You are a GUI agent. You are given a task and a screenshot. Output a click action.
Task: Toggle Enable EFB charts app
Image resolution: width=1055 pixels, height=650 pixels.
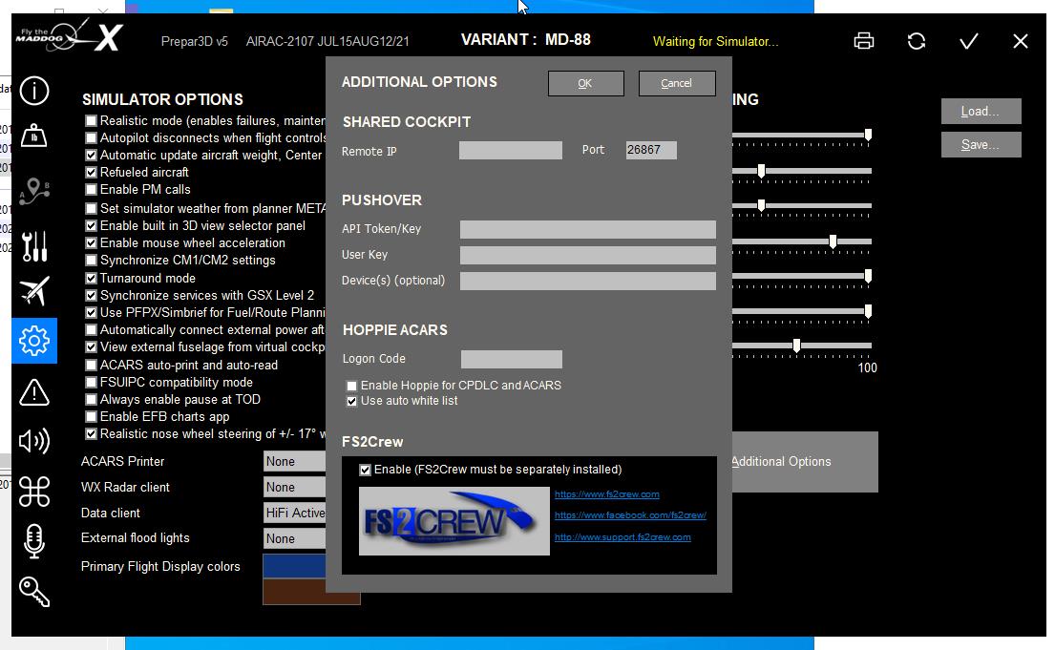point(92,417)
